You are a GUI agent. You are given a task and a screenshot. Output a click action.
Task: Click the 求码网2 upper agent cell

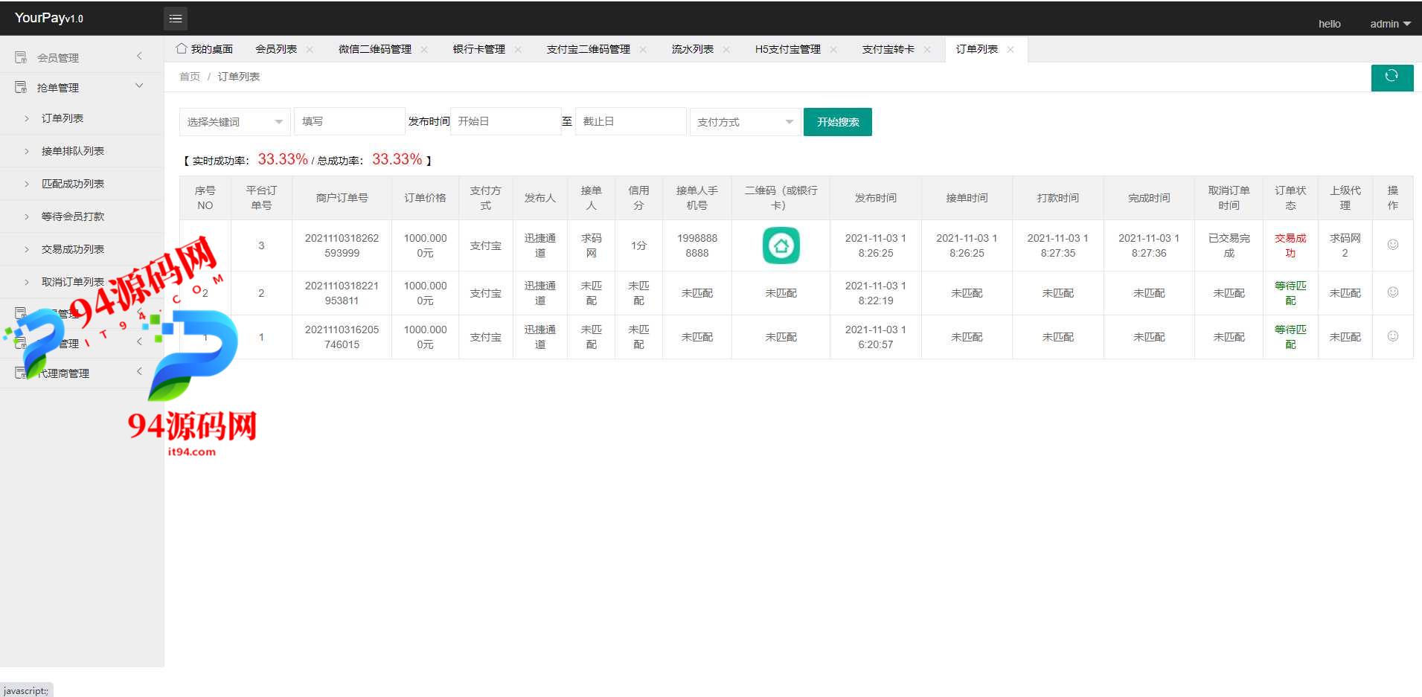click(1345, 245)
